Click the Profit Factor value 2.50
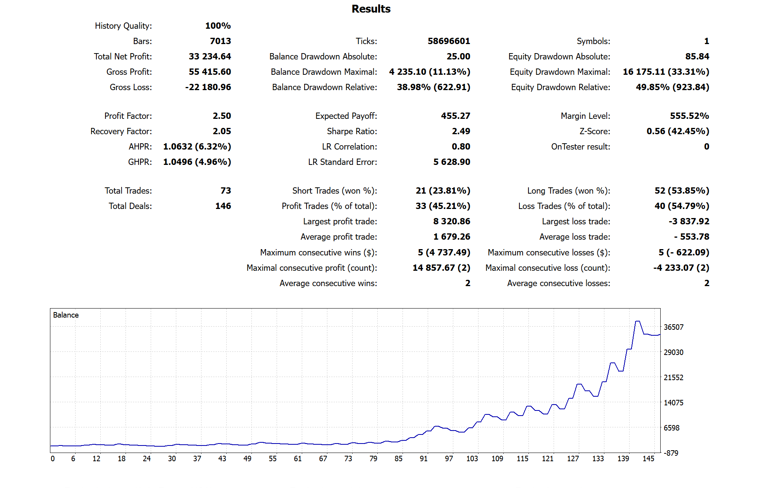 [x=222, y=116]
